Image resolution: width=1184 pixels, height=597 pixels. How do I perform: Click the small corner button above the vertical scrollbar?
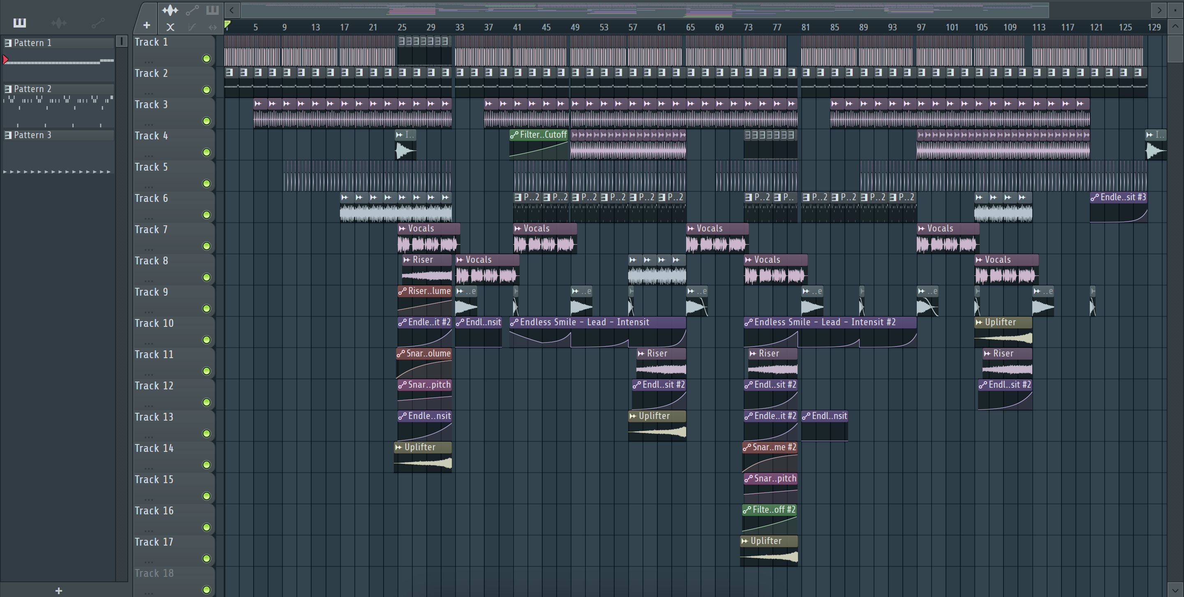[x=1175, y=9]
